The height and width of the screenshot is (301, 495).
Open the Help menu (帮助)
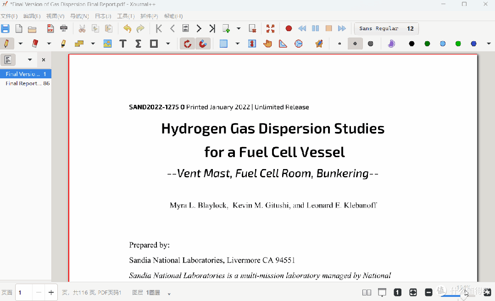pyautogui.click(x=173, y=16)
